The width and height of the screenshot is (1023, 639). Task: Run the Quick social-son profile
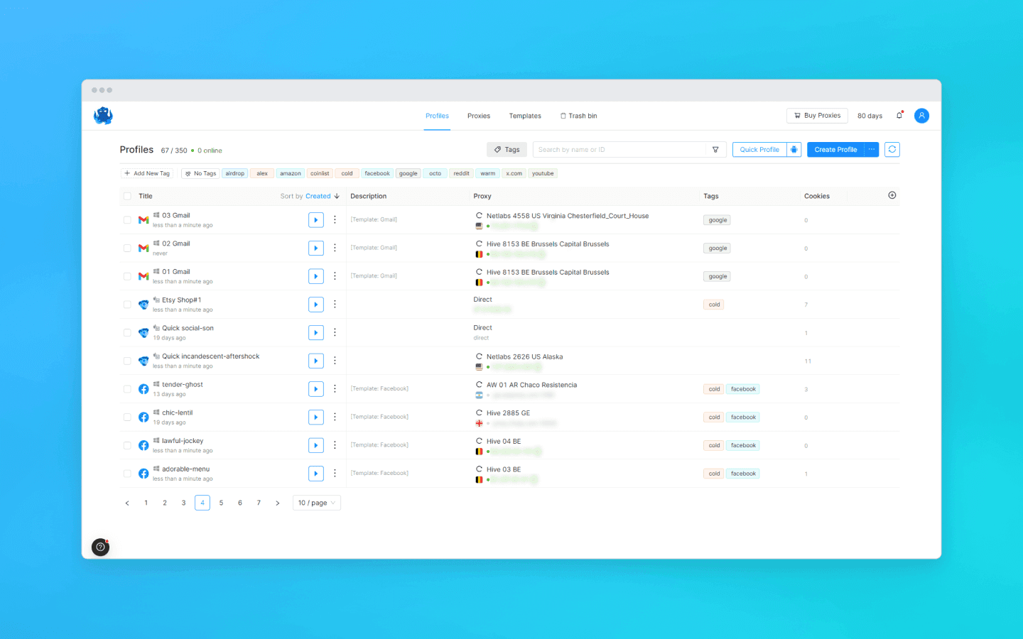click(316, 332)
